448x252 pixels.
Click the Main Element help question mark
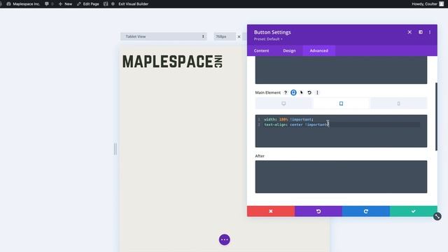coord(285,92)
